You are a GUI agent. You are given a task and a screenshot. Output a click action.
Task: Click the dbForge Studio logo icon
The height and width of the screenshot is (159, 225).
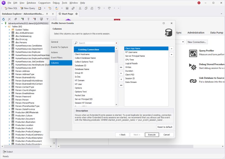pyautogui.click(x=3, y=3)
